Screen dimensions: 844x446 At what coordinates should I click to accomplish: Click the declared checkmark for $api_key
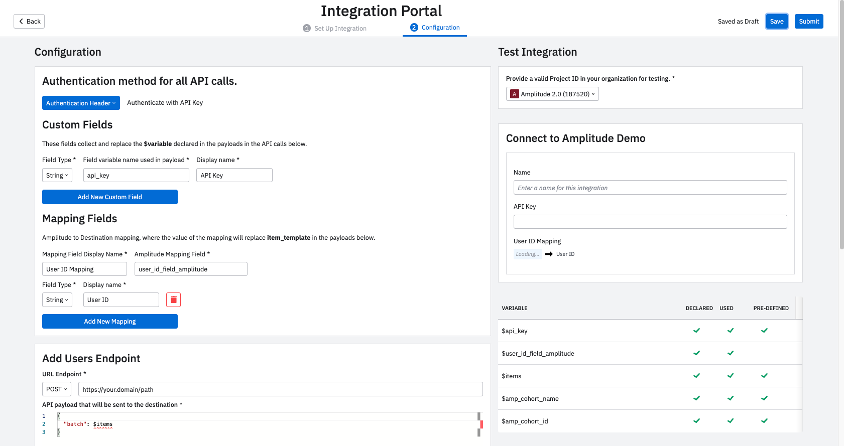coord(696,331)
